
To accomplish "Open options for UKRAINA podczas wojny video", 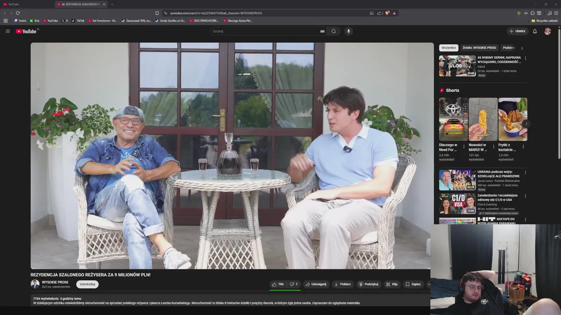I will click(x=525, y=172).
